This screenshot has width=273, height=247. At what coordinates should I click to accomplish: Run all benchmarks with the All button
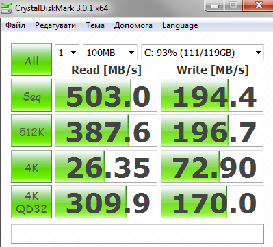31,60
